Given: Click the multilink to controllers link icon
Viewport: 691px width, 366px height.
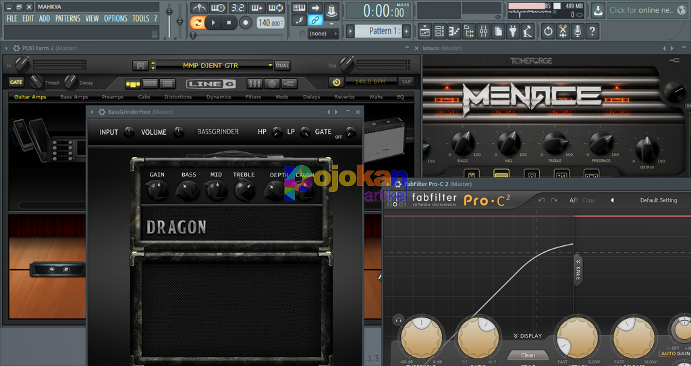Looking at the screenshot, I should (315, 20).
